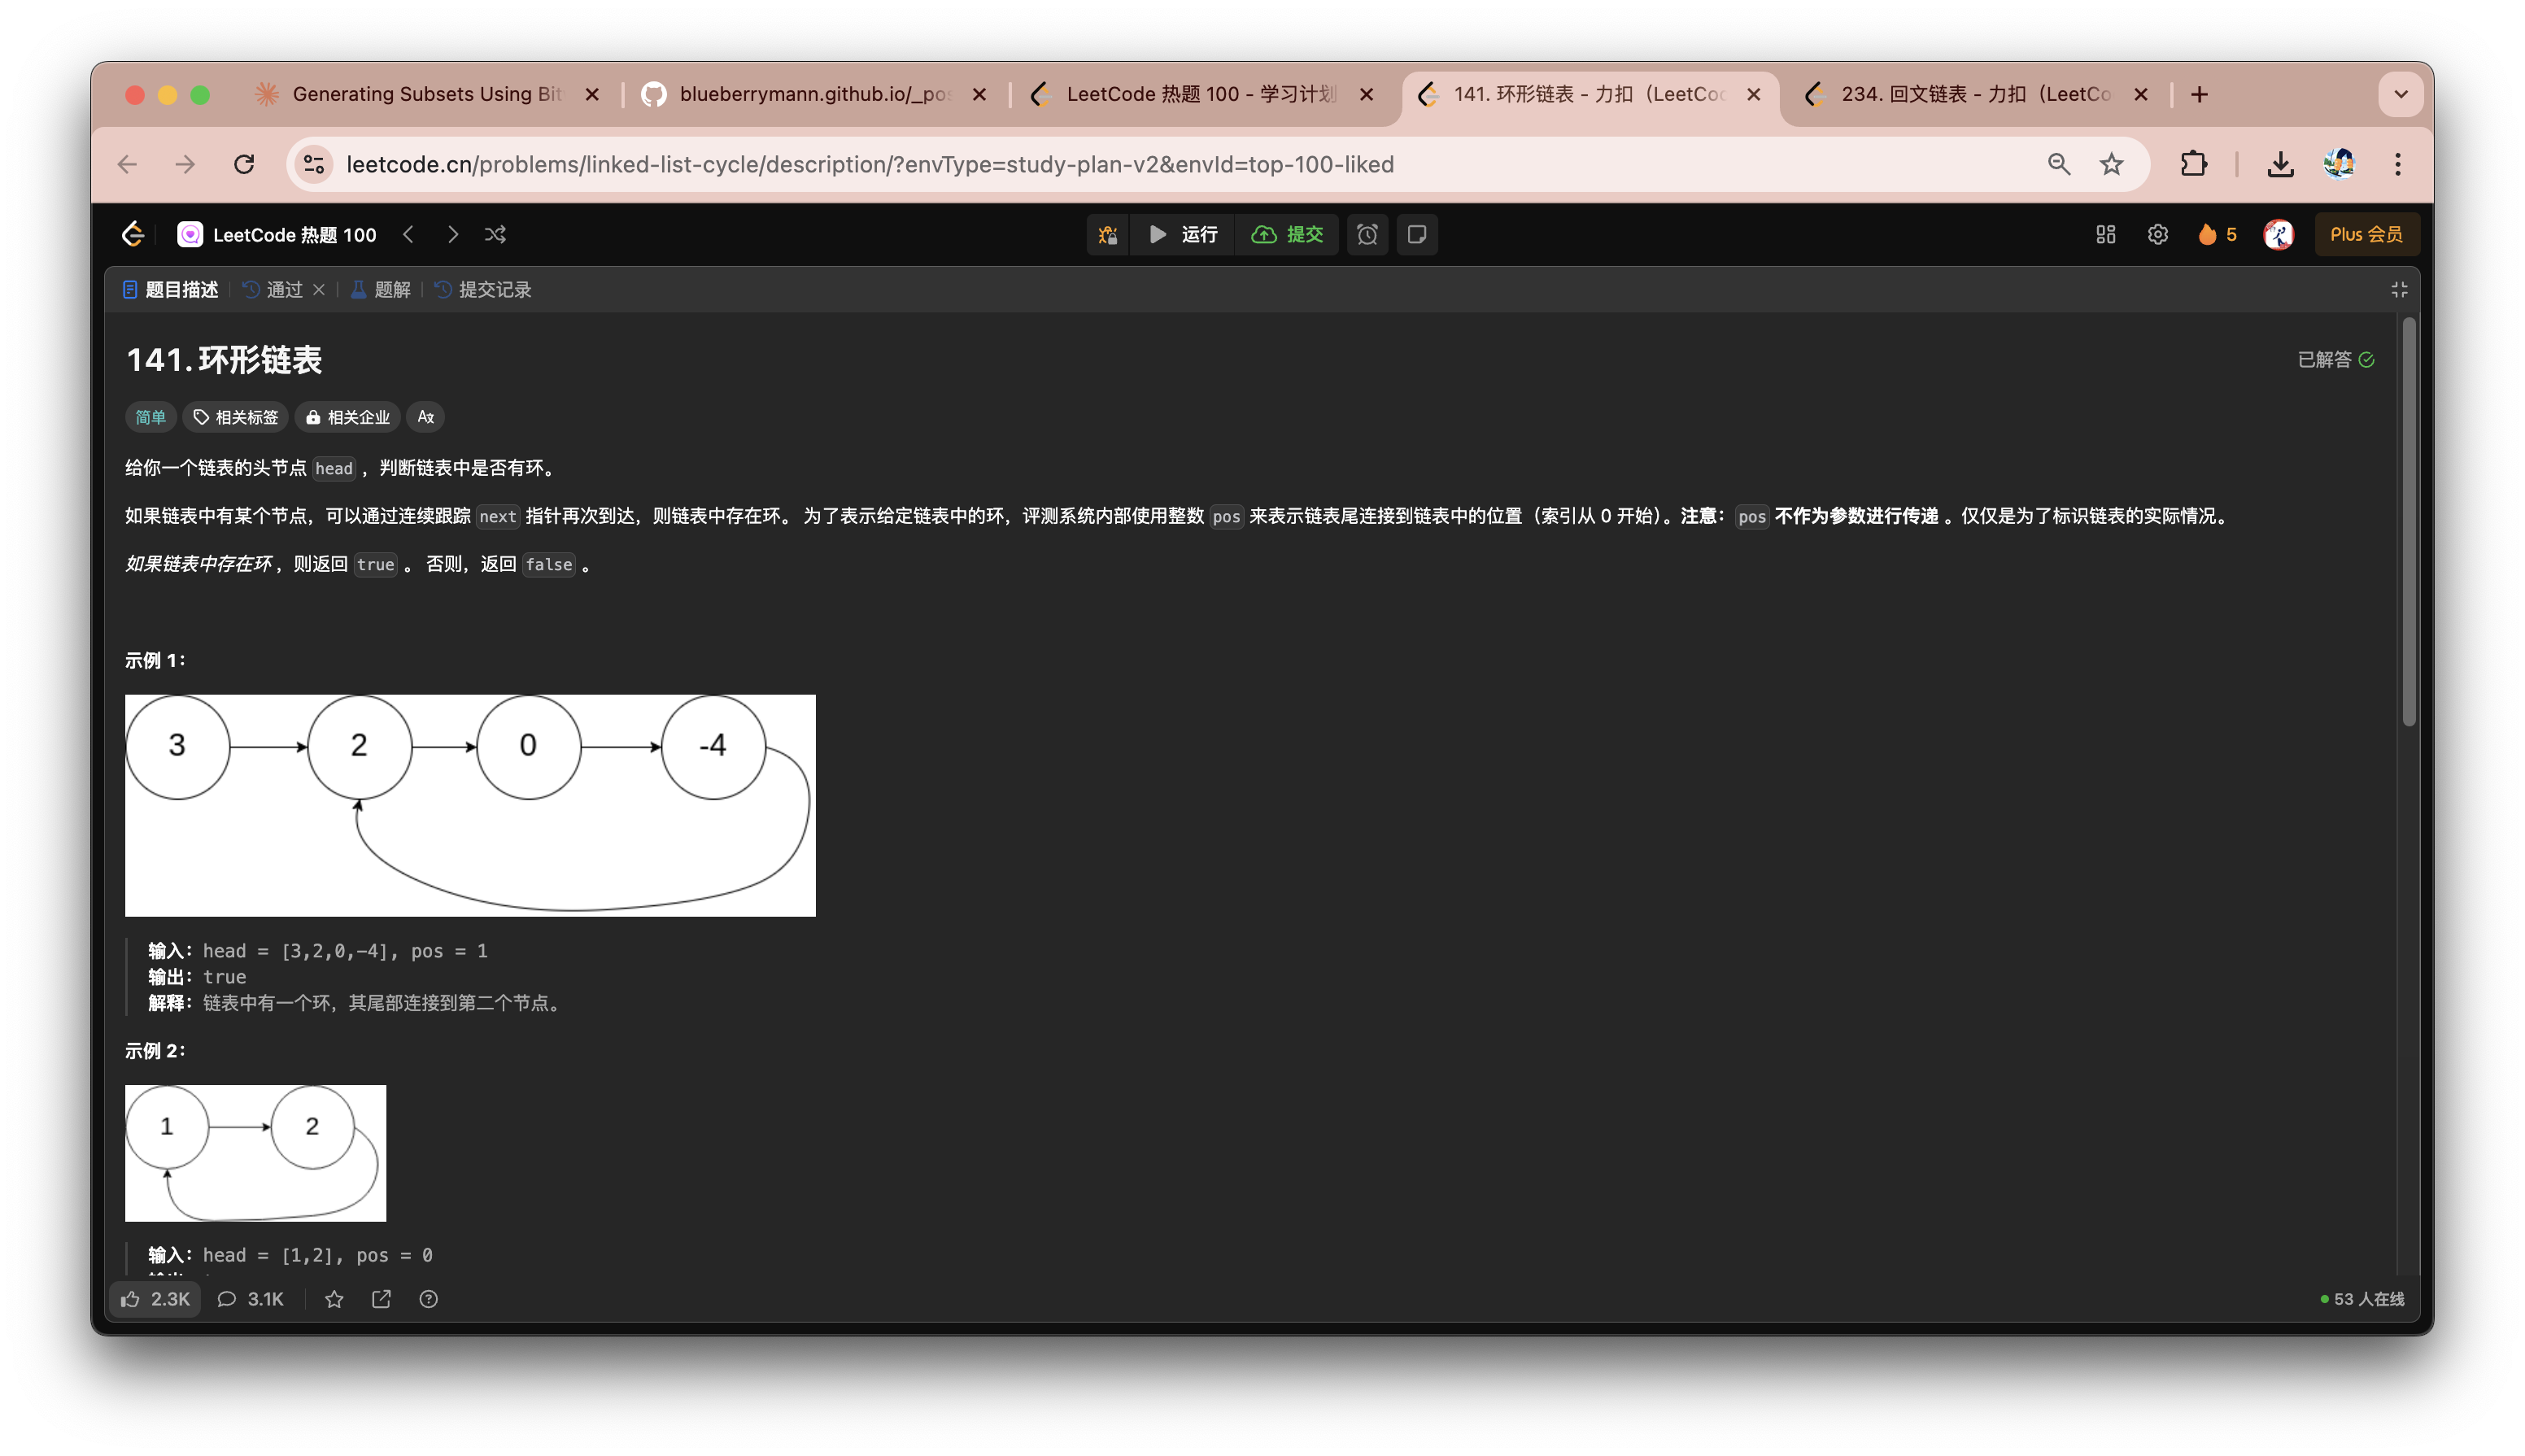Click the debug bug icon in toolbar
The image size is (2525, 1456).
1107,234
